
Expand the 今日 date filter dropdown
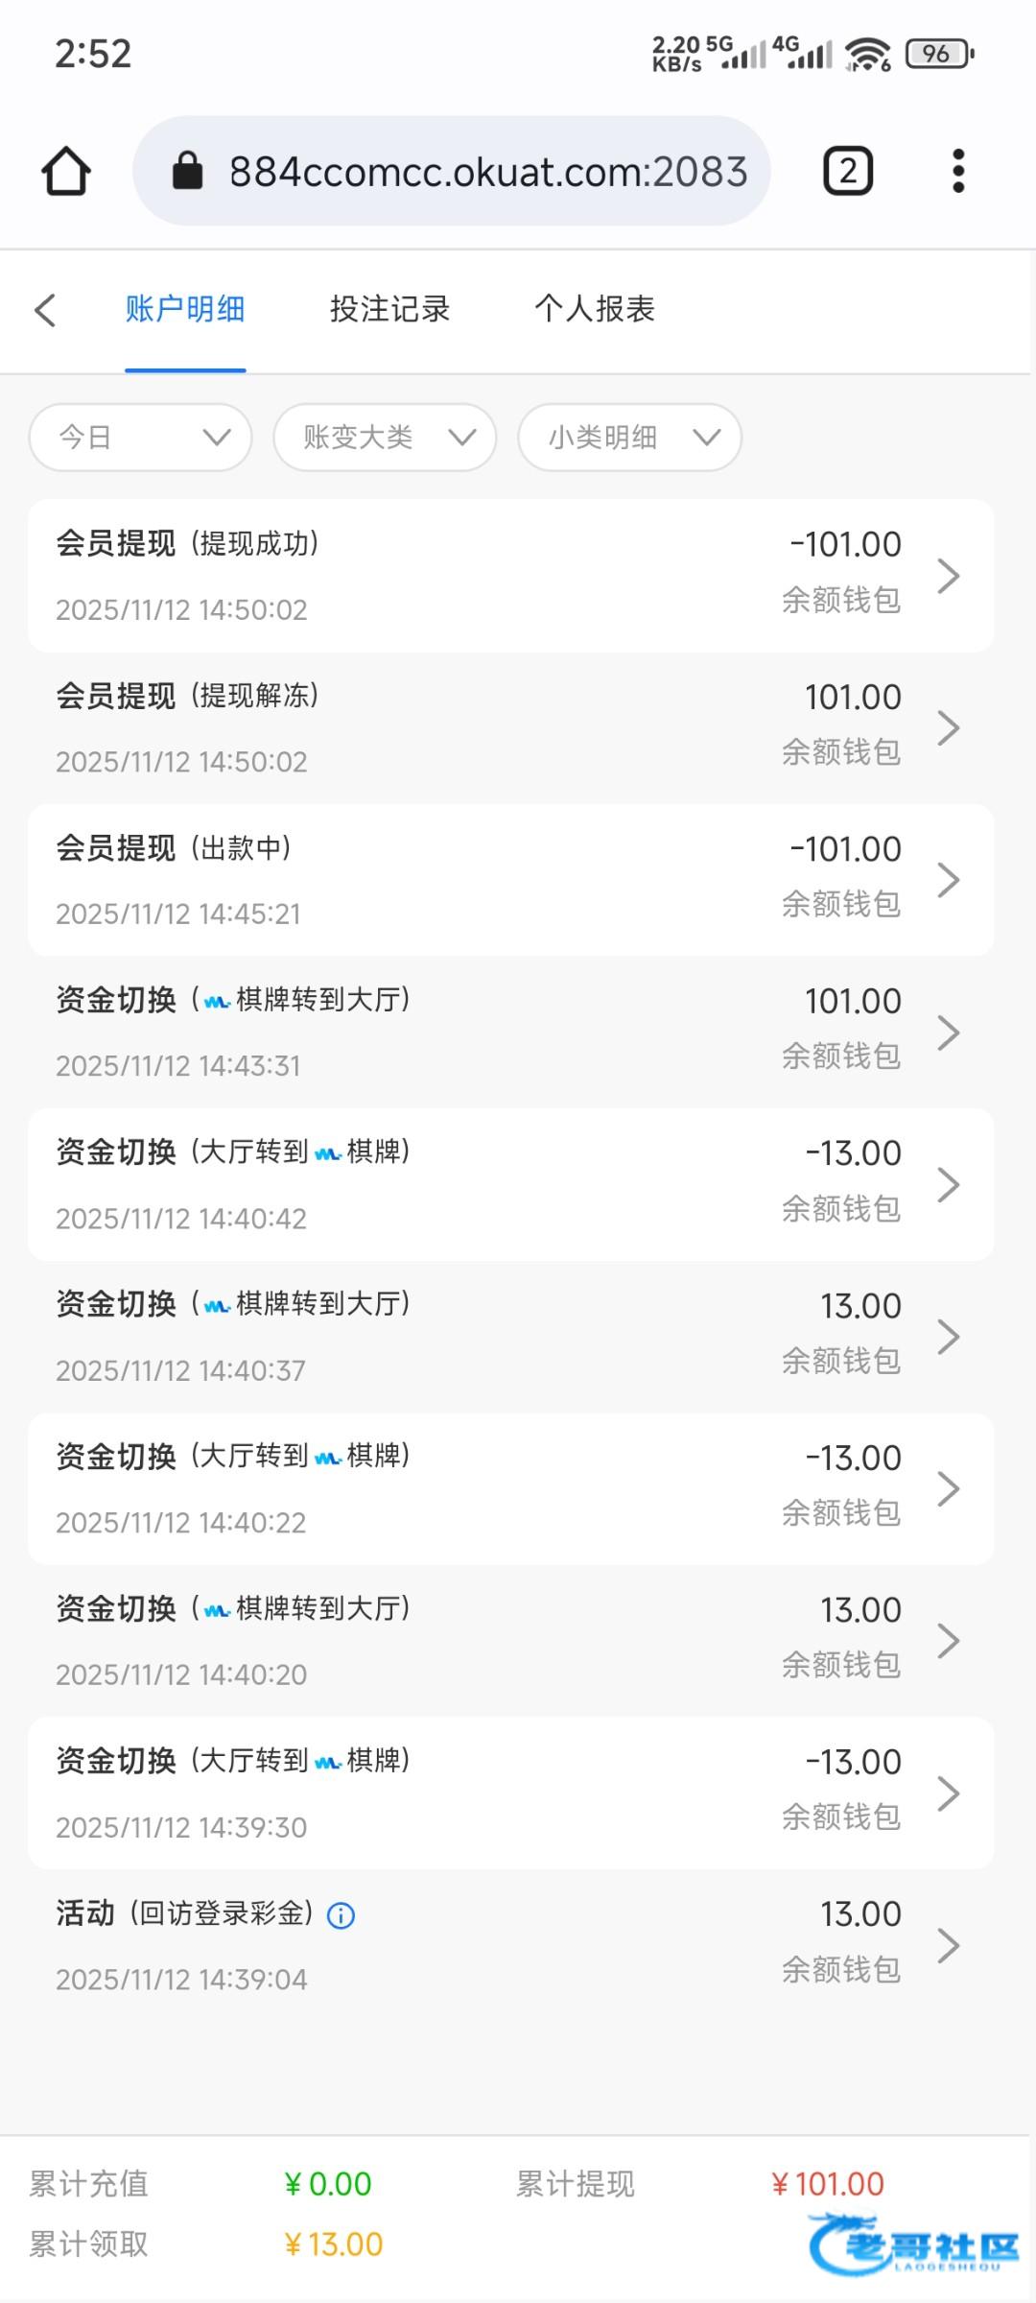[x=141, y=438]
